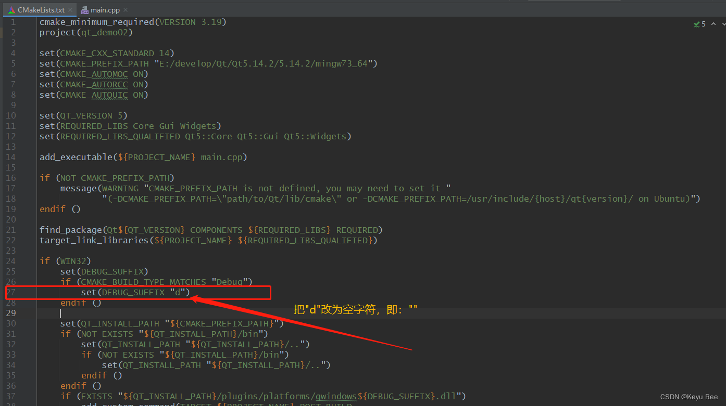Click the green inspections checkmark indicator
The height and width of the screenshot is (406, 726).
pos(696,24)
